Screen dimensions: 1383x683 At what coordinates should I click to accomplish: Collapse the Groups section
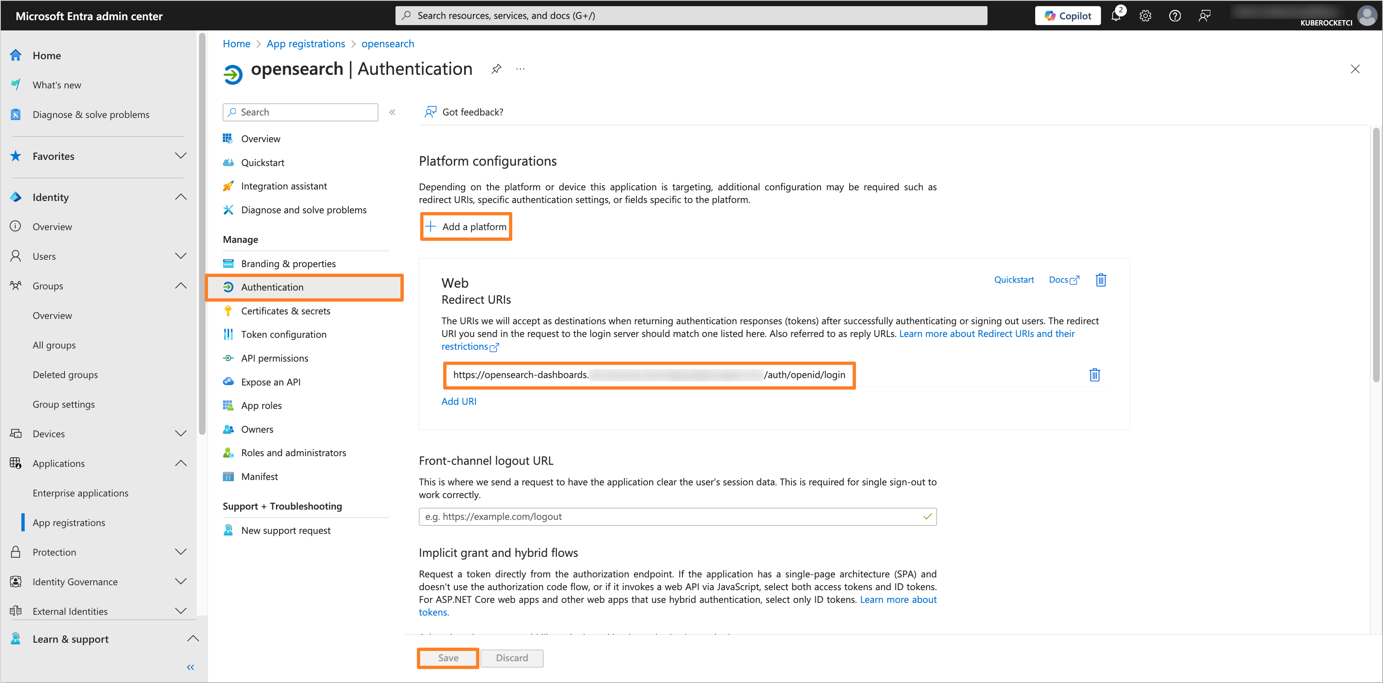click(x=181, y=286)
